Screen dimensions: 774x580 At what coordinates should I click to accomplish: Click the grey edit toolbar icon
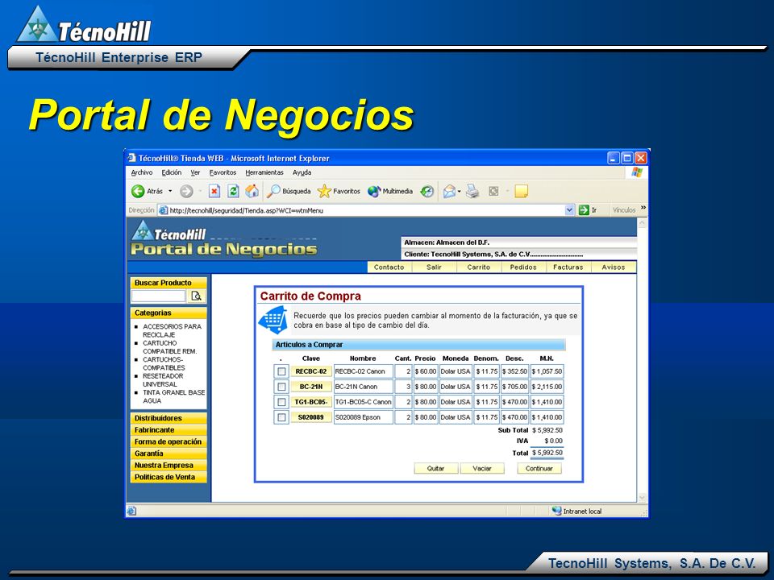coord(493,192)
